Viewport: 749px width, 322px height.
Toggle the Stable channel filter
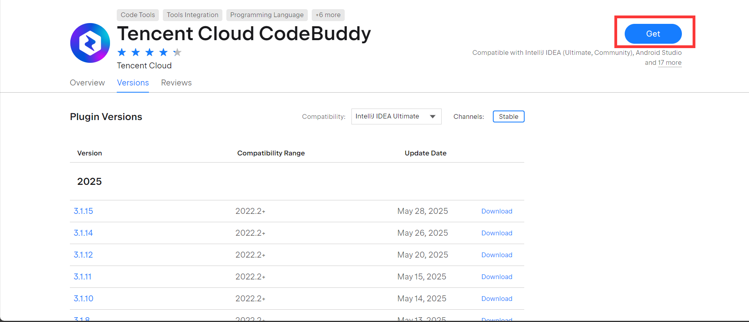(508, 116)
